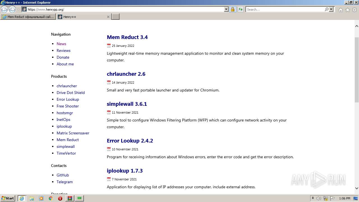Click calendar icon beside 11 November 2021
This screenshot has width=359, height=202.
point(109,112)
